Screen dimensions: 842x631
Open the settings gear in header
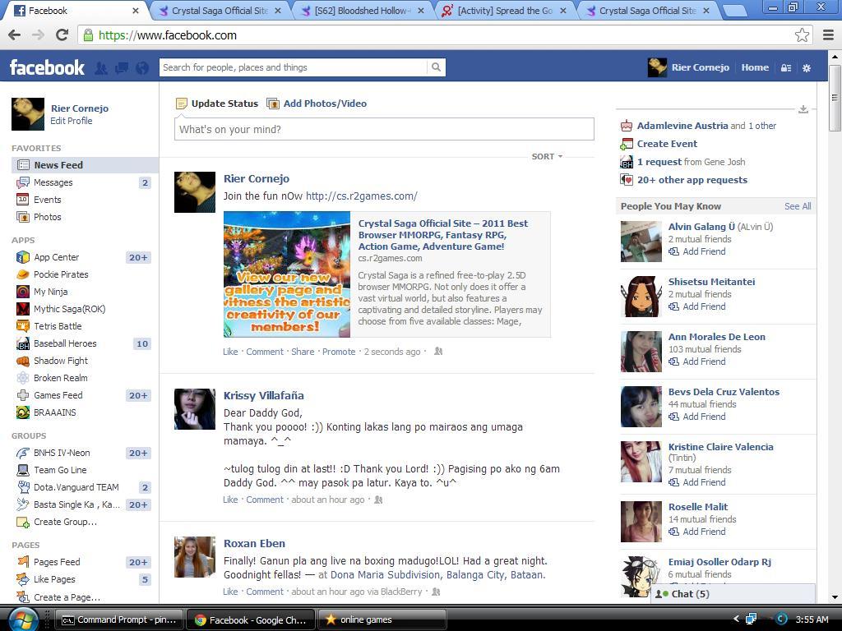807,68
